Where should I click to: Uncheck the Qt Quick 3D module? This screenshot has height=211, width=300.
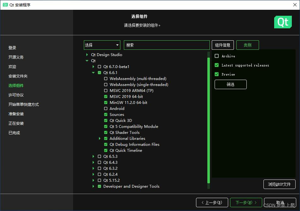coord(105,120)
